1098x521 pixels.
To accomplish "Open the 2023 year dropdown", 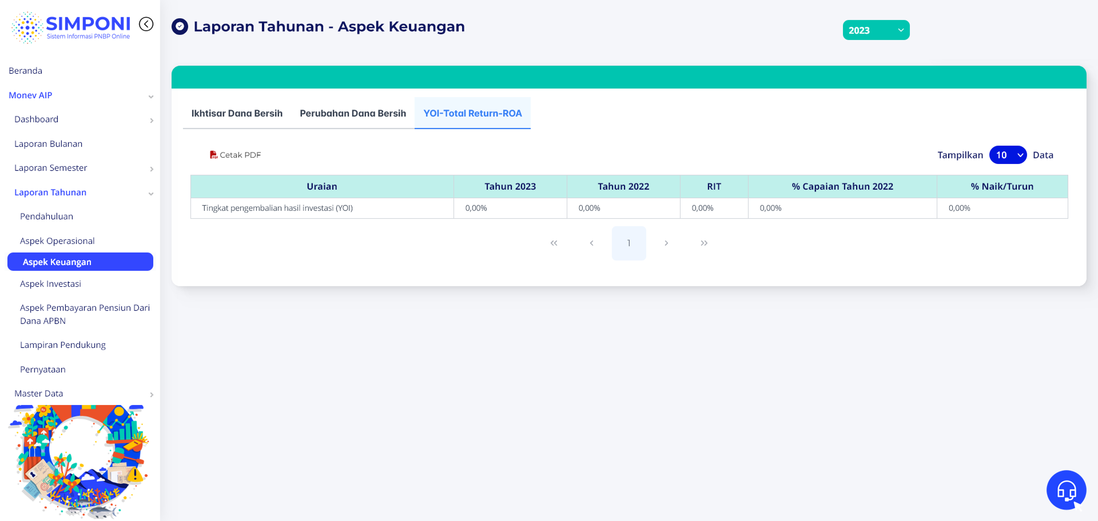I will (876, 30).
